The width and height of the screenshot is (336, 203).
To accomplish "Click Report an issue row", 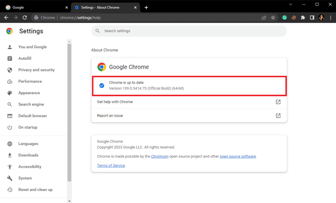I will coord(189,116).
